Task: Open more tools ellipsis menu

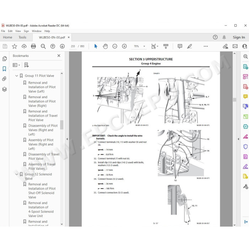Action: pyautogui.click(x=206, y=46)
